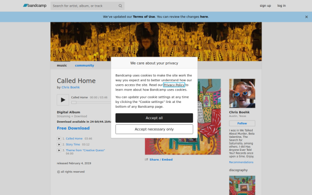The width and height of the screenshot is (312, 195).
Task: Click the share arrow icon
Action: click(147, 160)
